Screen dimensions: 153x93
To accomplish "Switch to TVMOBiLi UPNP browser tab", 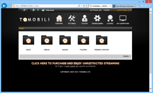I will [x=100, y=6].
